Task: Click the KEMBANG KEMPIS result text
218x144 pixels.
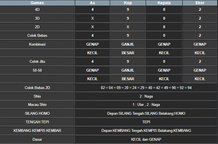Action: pyautogui.click(x=146, y=130)
